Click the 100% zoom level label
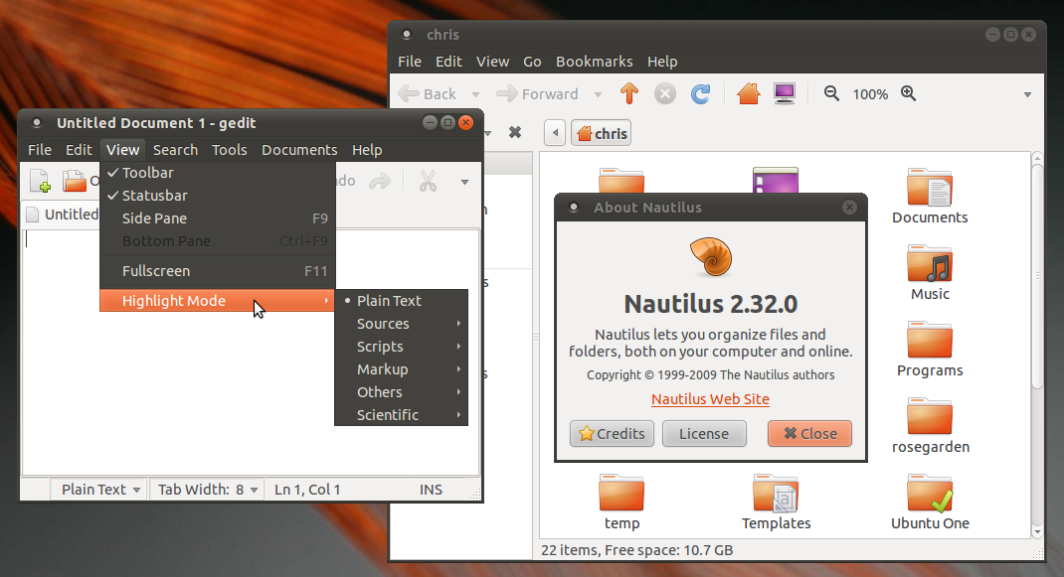 click(x=870, y=94)
